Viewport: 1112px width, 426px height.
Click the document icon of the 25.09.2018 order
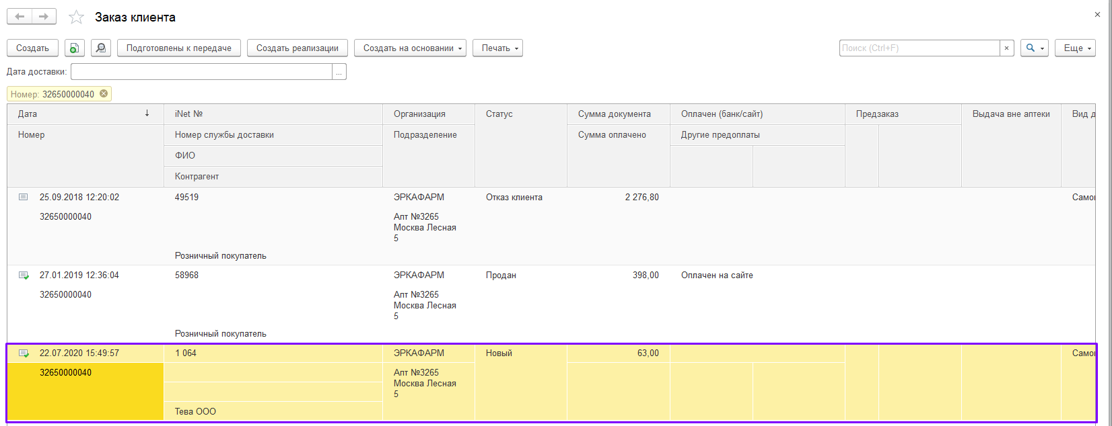(x=24, y=198)
